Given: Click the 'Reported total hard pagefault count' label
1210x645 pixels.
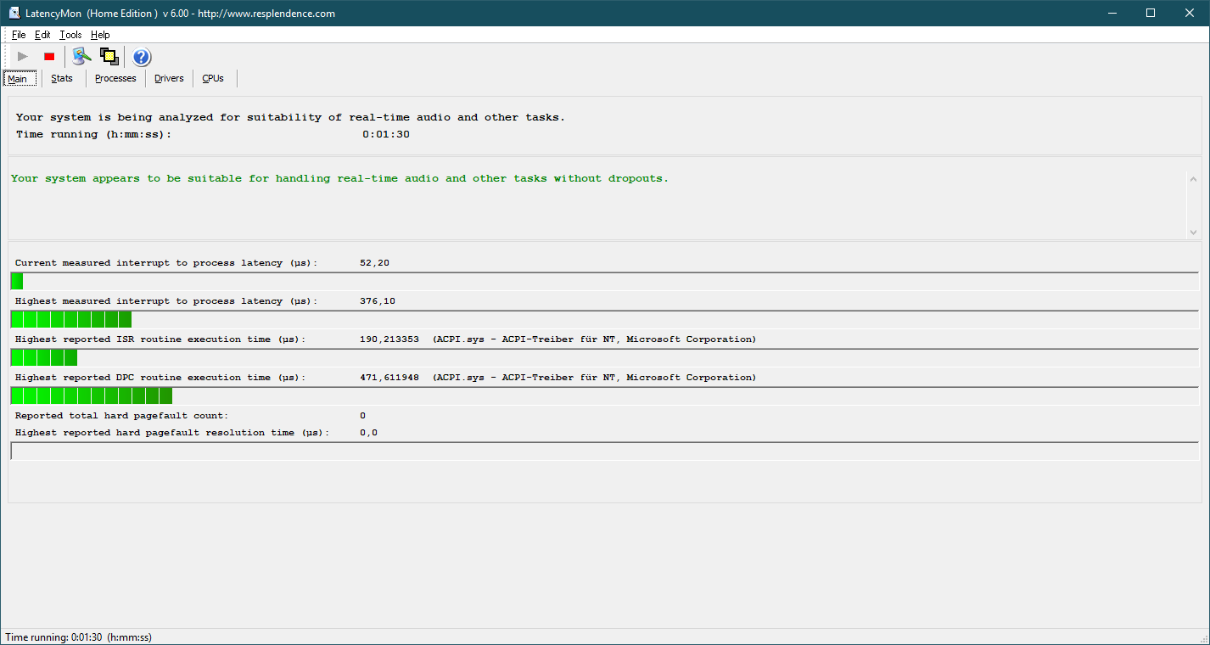Looking at the screenshot, I should 121,416.
